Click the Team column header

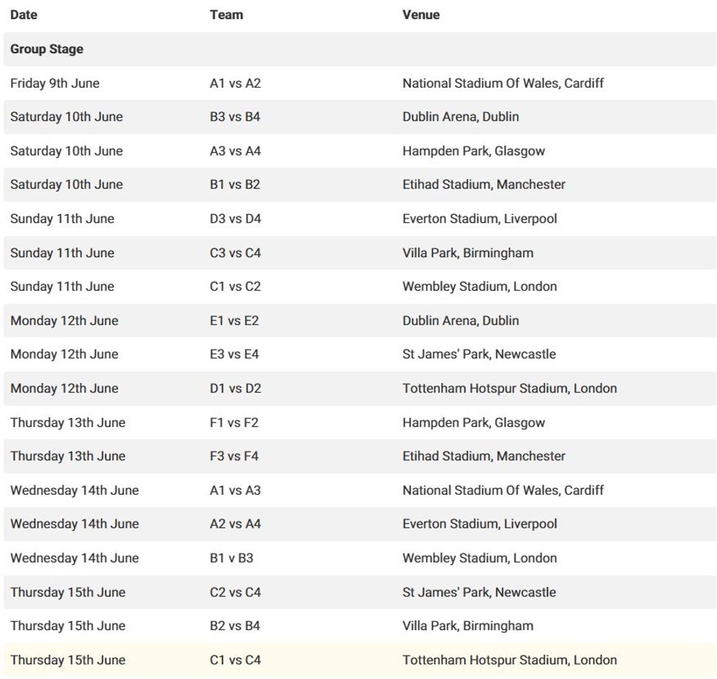[226, 15]
